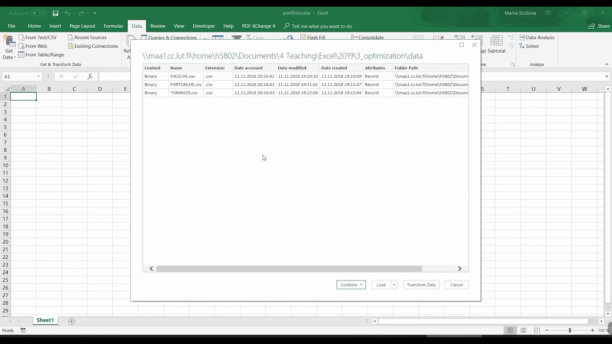Switch to Normal view icon
Image resolution: width=612 pixels, height=344 pixels.
pyautogui.click(x=510, y=330)
